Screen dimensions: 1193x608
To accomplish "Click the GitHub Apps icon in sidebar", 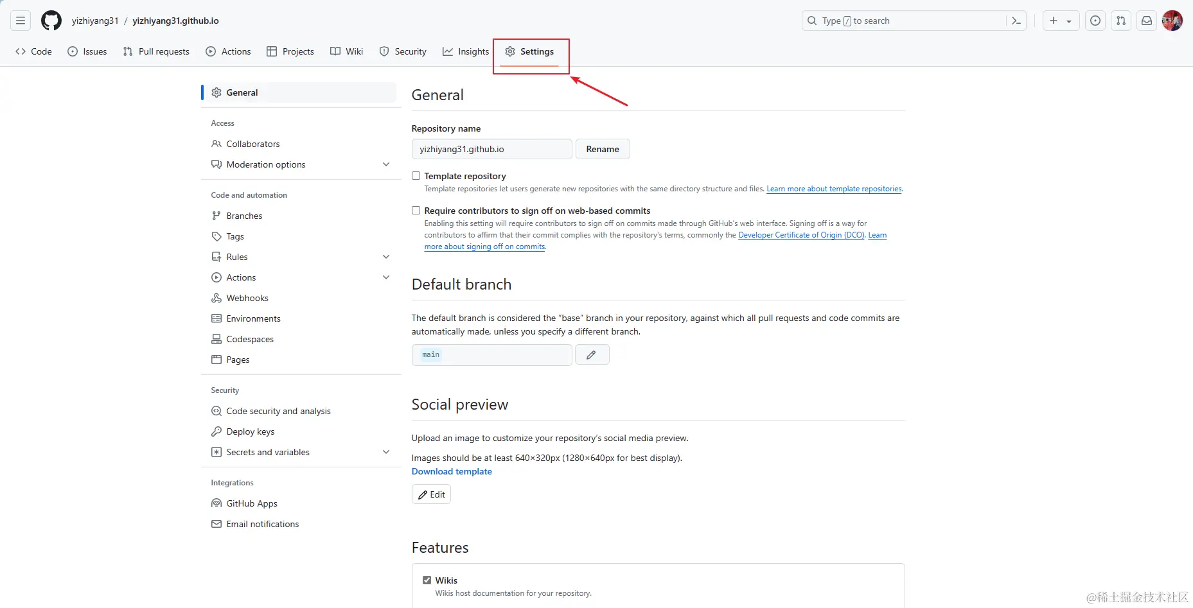I will 217,503.
